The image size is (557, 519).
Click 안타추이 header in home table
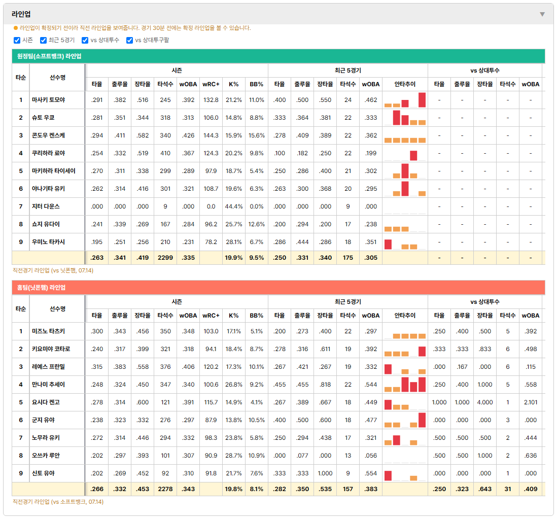[x=405, y=316]
